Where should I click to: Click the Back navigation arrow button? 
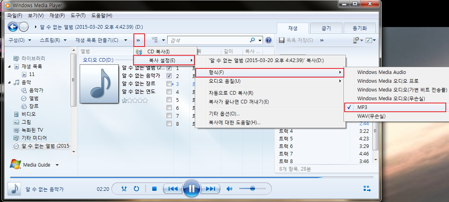coord(13,27)
